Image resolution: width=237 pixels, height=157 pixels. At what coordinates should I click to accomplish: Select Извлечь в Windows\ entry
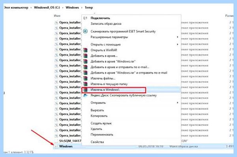[x=105, y=90]
